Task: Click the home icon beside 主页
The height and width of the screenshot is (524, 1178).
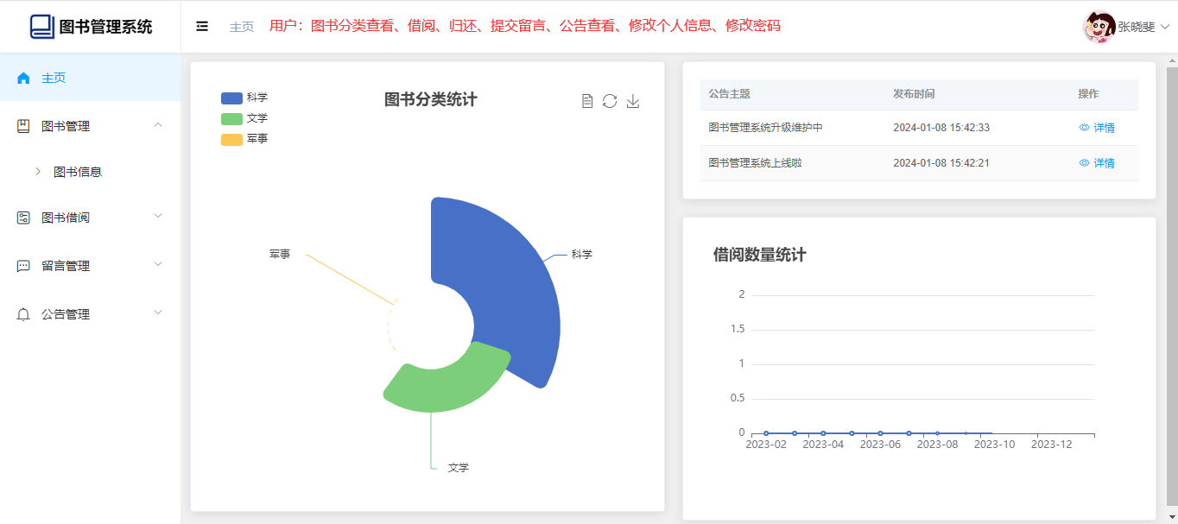Action: [x=23, y=78]
